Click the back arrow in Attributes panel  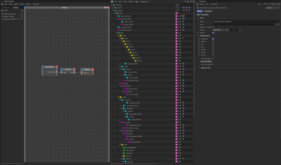[x=259, y=4]
